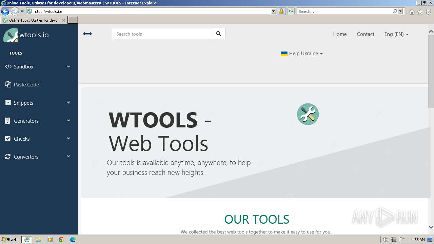Click the refresh page icon

[291, 11]
